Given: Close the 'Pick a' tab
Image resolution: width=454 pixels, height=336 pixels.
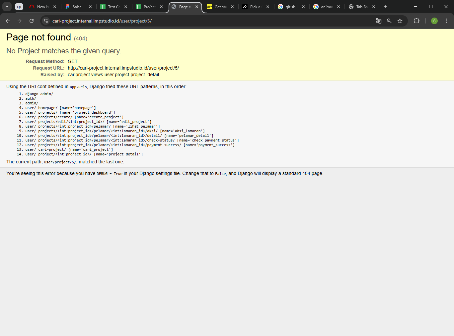Looking at the screenshot, I should pos(268,7).
